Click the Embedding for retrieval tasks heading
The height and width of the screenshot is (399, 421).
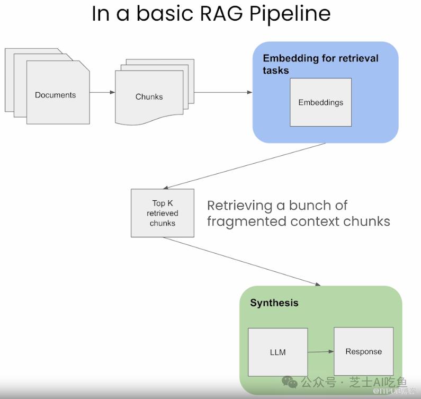(320, 64)
